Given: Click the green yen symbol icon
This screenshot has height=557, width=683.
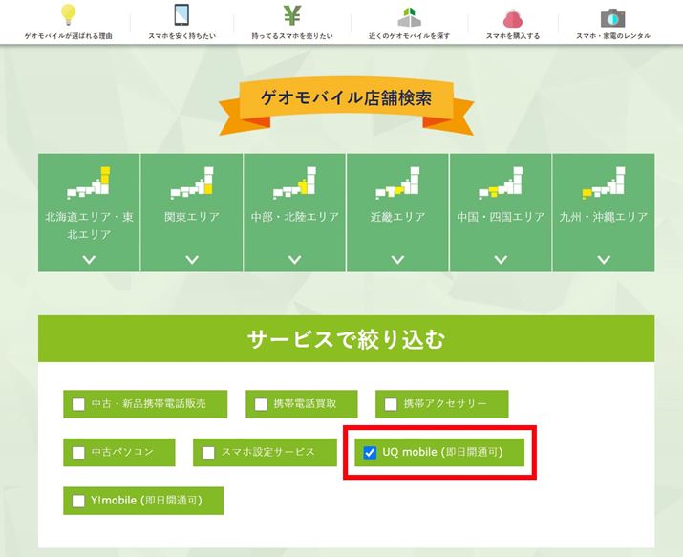Looking at the screenshot, I should pyautogui.click(x=292, y=15).
